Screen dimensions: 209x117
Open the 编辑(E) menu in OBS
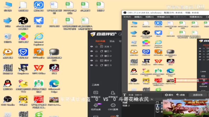[138, 17]
